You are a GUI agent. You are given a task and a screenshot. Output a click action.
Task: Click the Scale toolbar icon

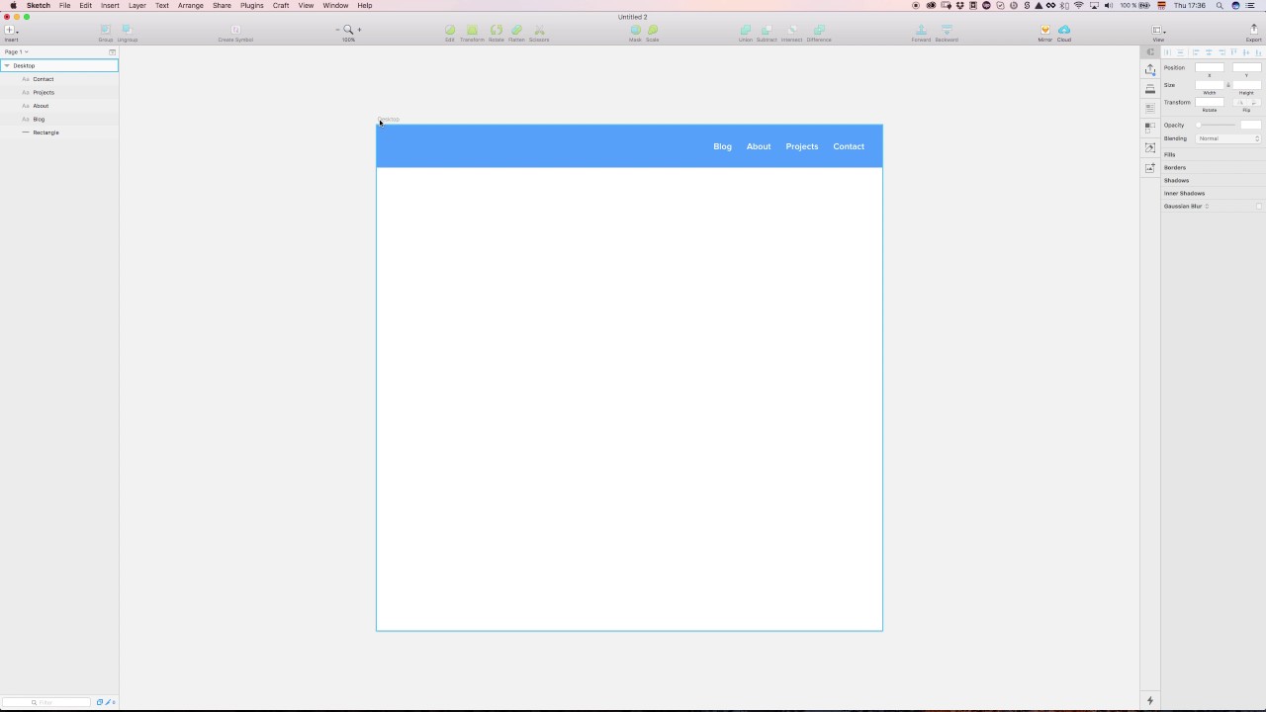[x=653, y=30]
